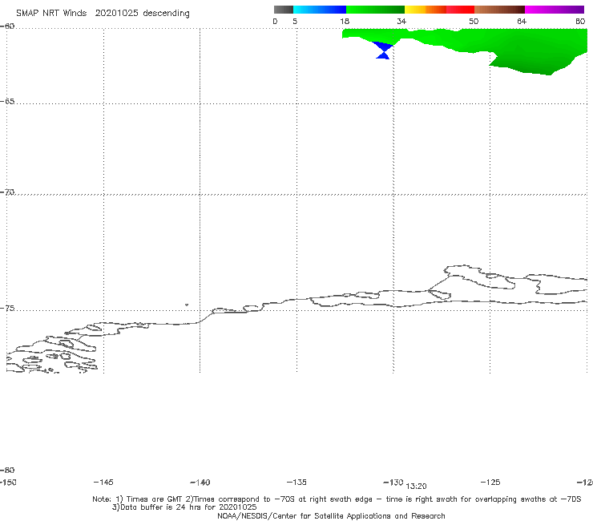Click the cyan-blue segment of the wind scale
593x521 pixels.
tap(320, 10)
